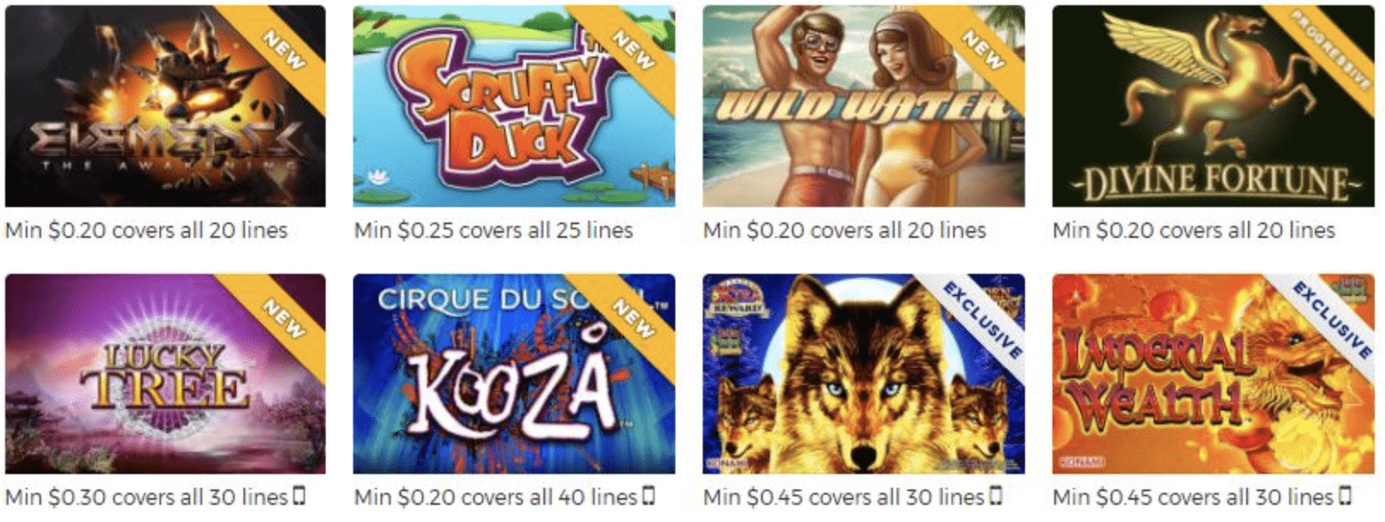Launch the Lucky Tree slot game
This screenshot has width=1385, height=522.
pyautogui.click(x=165, y=374)
